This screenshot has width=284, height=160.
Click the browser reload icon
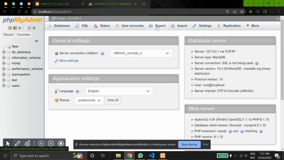[19, 12]
